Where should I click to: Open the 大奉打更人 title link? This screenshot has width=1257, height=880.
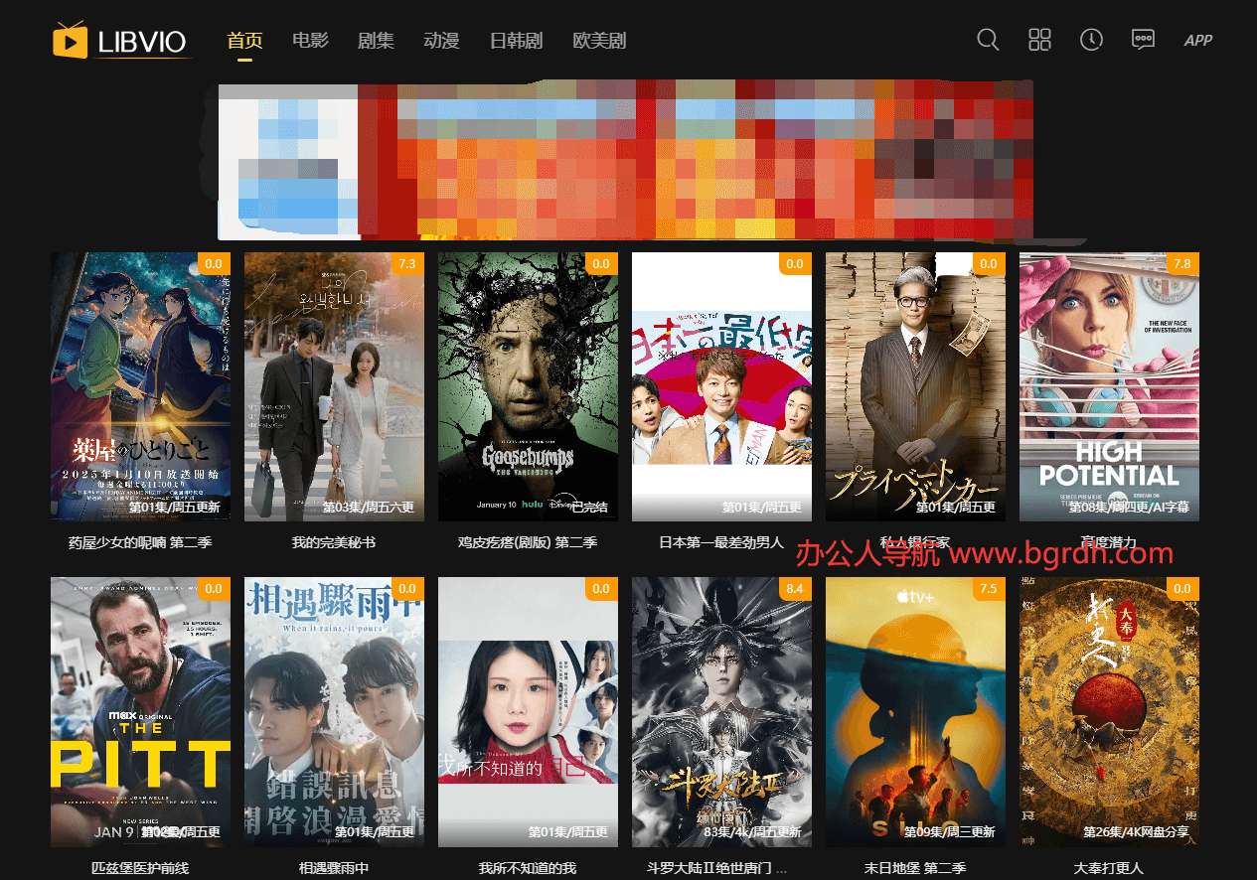pyautogui.click(x=1109, y=868)
